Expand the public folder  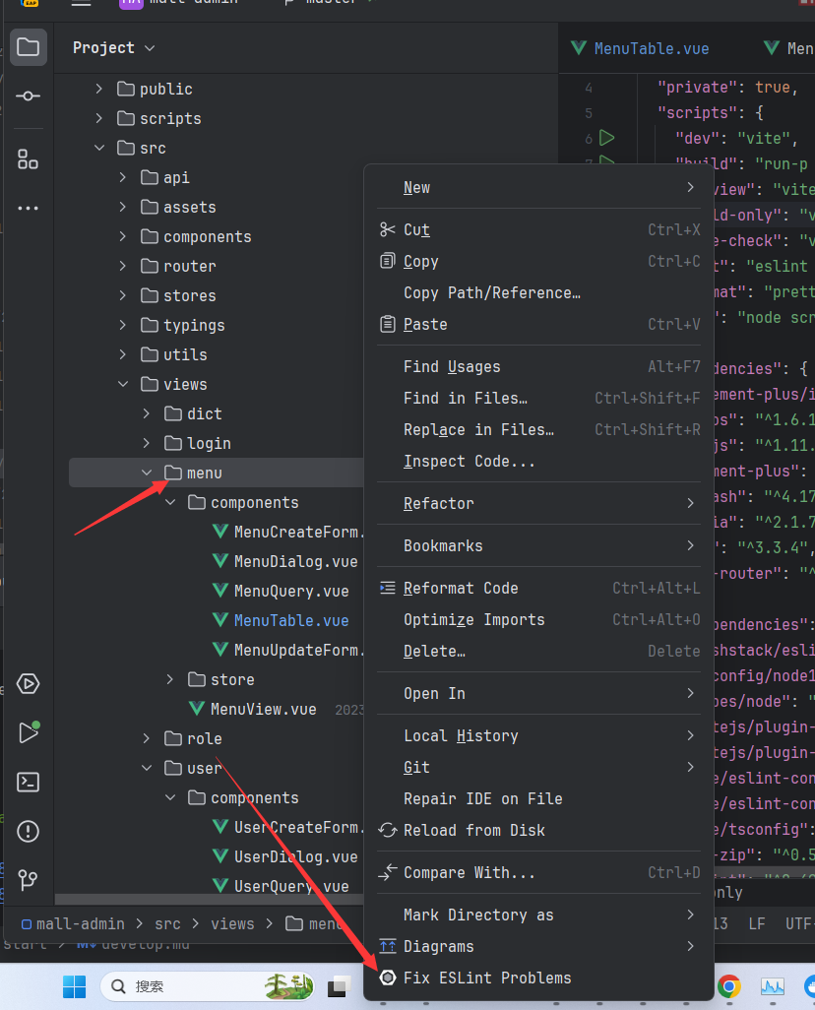point(98,89)
